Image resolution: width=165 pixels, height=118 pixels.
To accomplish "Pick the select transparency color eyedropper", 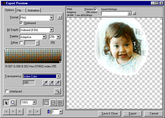I will point(45,83).
